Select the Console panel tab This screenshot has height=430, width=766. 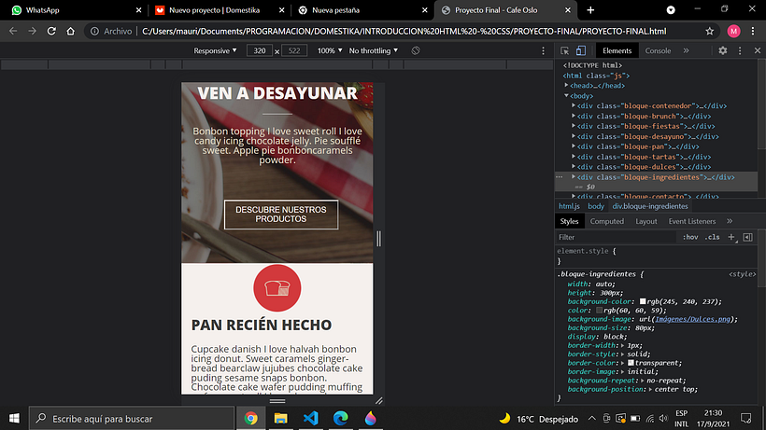click(x=658, y=50)
